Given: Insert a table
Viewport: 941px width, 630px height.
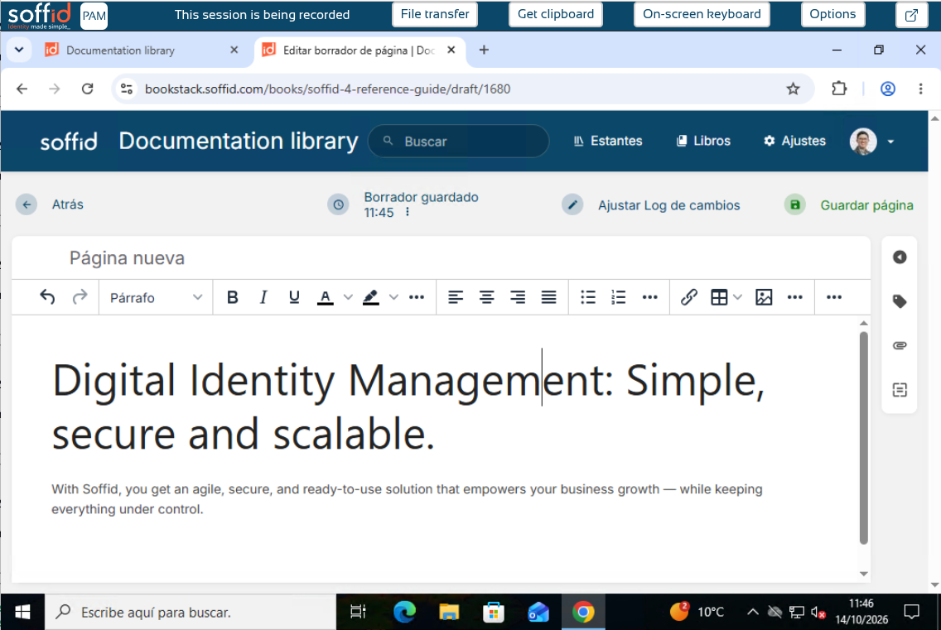Looking at the screenshot, I should pyautogui.click(x=719, y=297).
